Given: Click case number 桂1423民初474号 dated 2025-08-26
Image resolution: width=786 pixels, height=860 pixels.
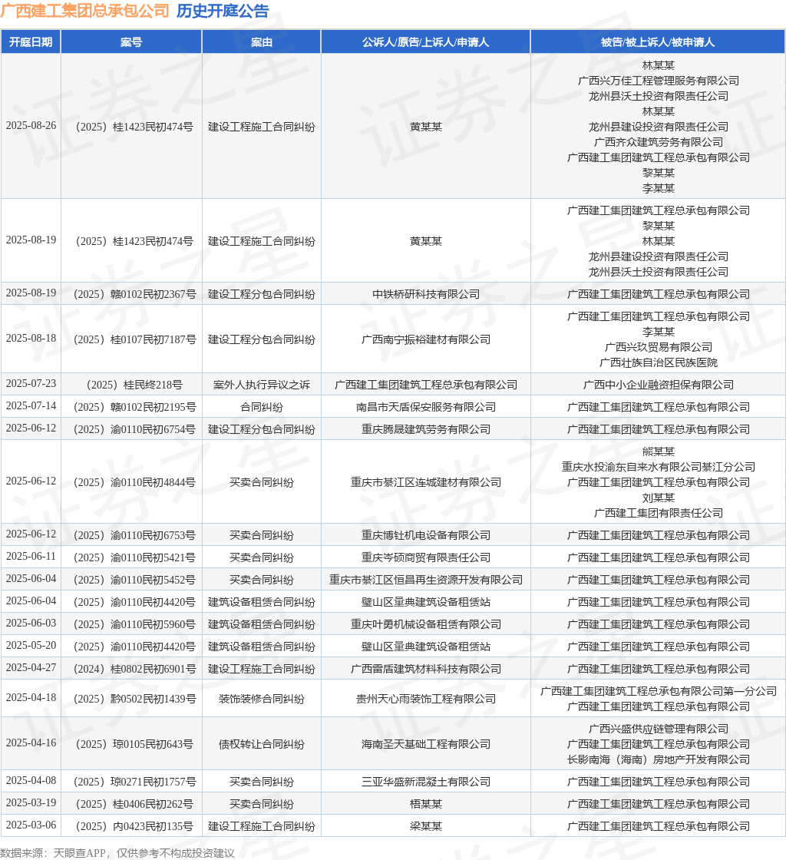Looking at the screenshot, I should pos(134,127).
